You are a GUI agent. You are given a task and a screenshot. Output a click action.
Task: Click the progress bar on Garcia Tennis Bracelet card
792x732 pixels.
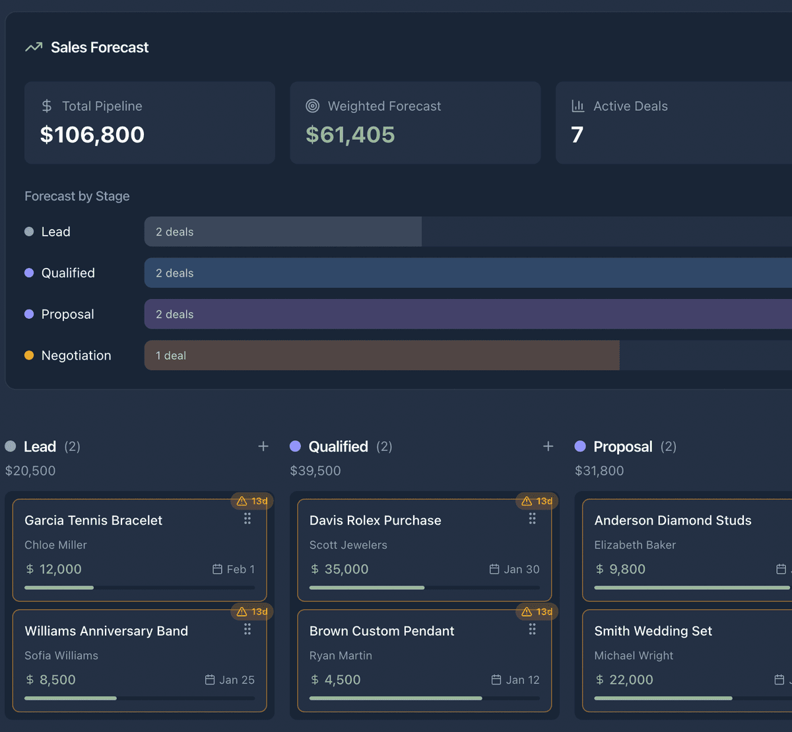[139, 587]
